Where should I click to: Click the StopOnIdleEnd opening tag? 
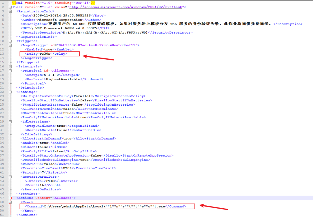click(41, 126)
